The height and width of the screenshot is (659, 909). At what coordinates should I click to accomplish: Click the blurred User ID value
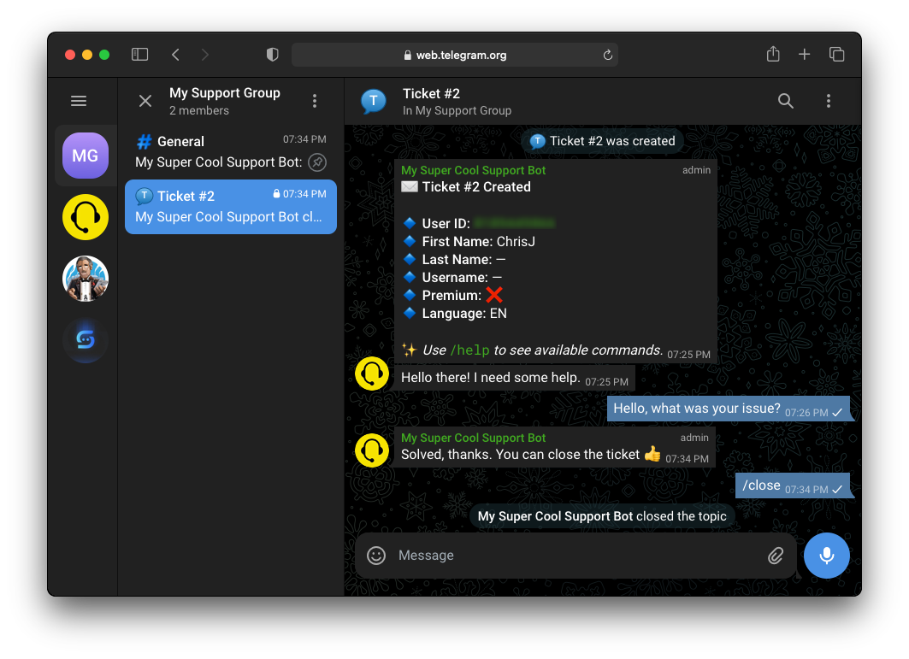514,223
